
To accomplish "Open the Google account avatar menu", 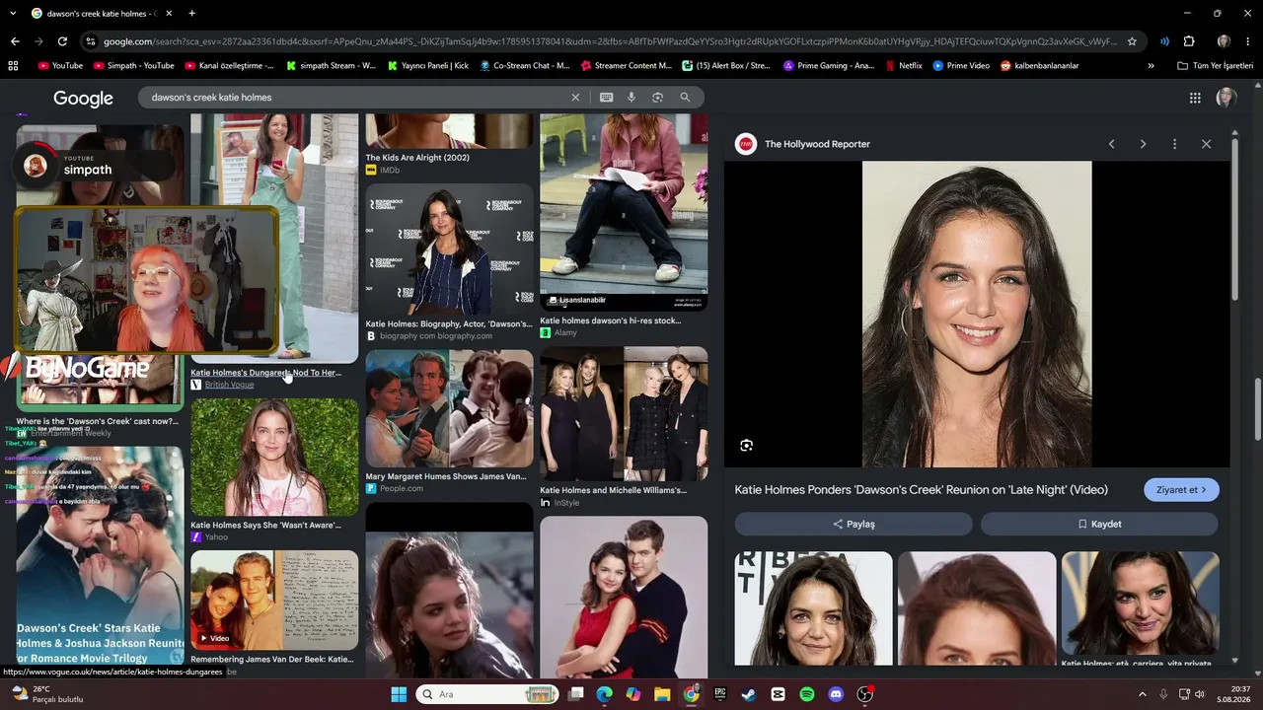I will point(1226,98).
